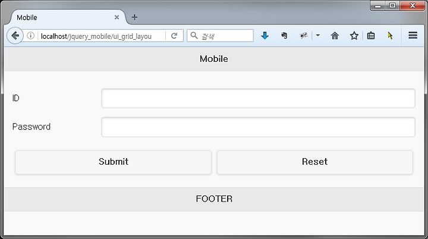Click the Evernote elephant toolbar icon
Image resolution: width=428 pixels, height=239 pixels.
(x=284, y=36)
